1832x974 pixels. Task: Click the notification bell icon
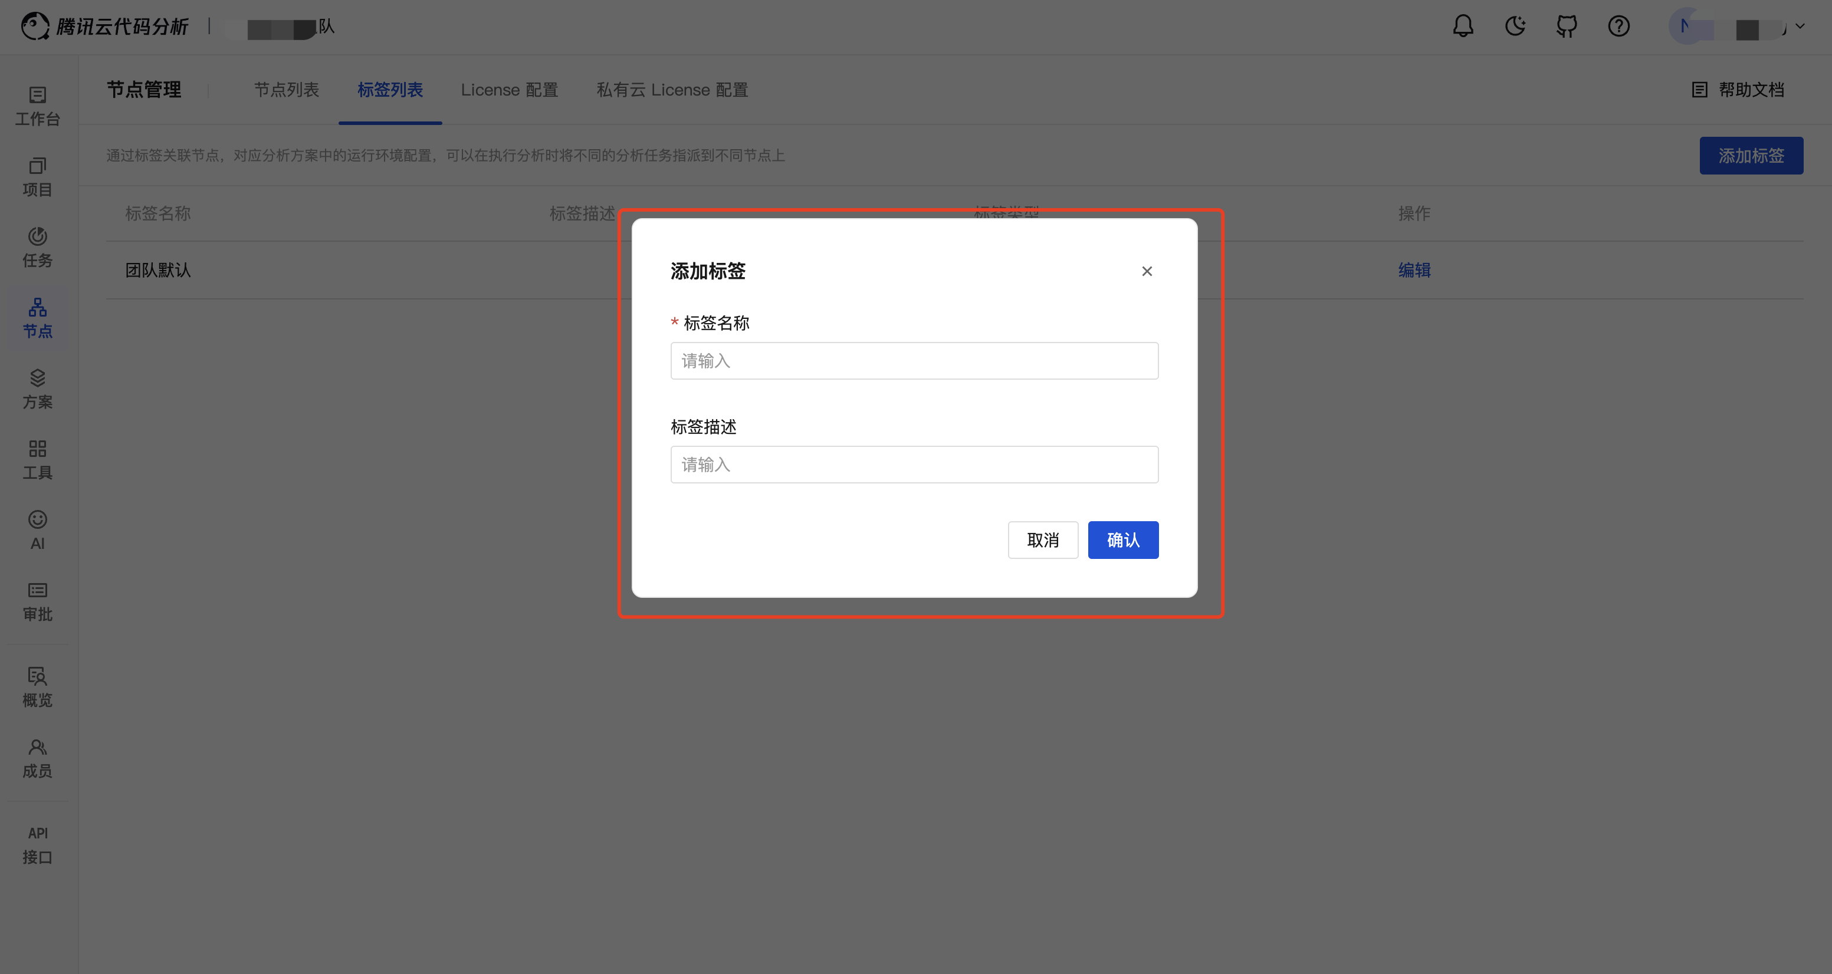tap(1463, 27)
